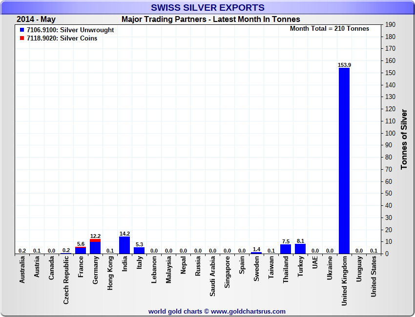This screenshot has height=317, width=415.
Task: Click the 'Month Total = 210 Tonnes' text
Action: (330, 29)
